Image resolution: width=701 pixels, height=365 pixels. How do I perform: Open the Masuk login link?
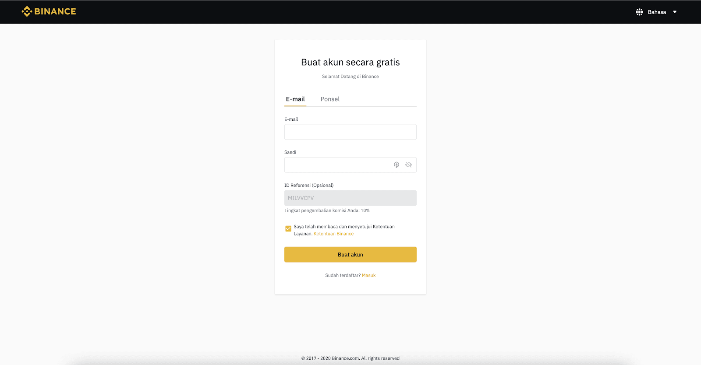pos(369,275)
